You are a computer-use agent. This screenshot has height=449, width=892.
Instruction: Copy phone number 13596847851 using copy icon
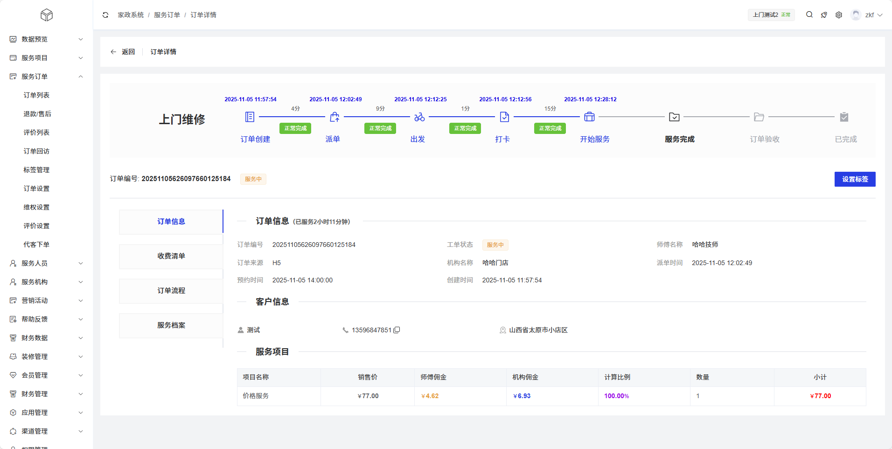(397, 330)
